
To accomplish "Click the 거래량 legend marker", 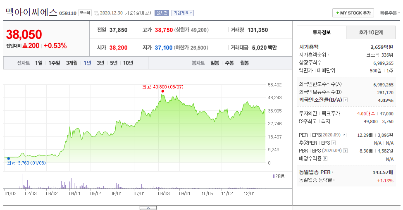I will [x=274, y=177].
